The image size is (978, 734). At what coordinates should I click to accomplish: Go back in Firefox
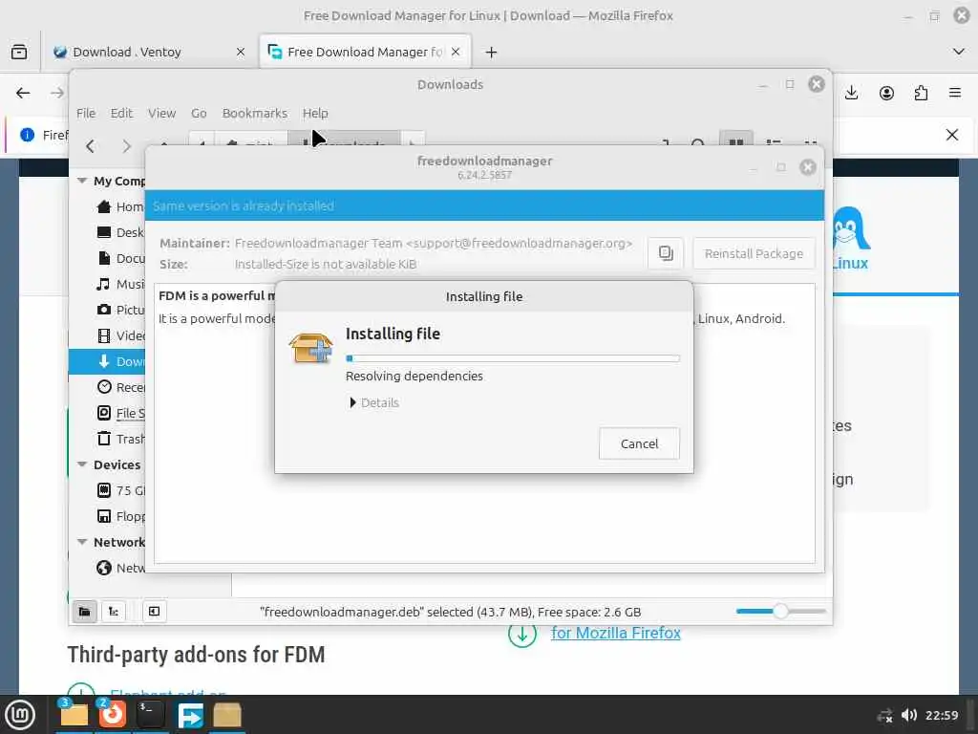[23, 93]
